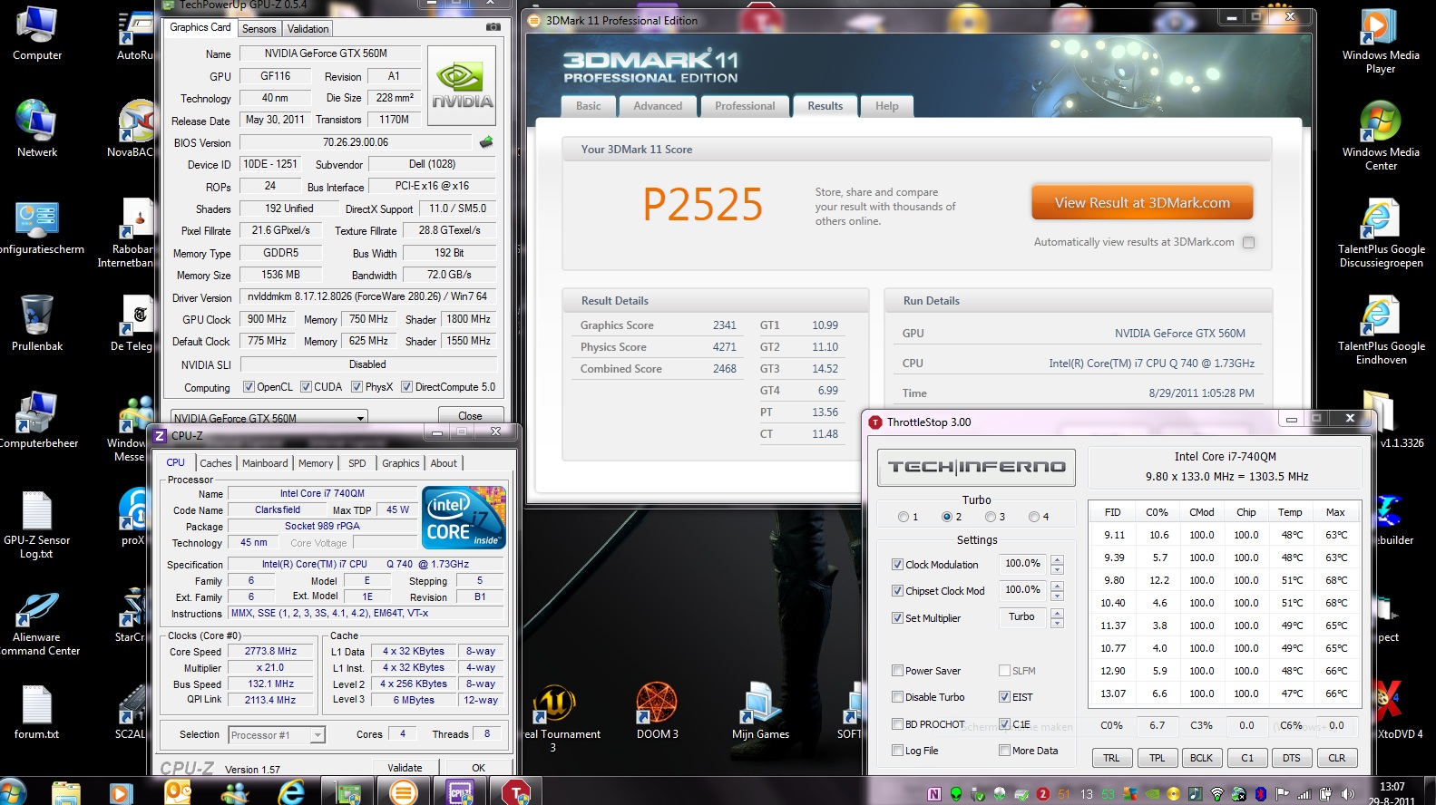
Task: Click the BIOS save chip icon in GPU-Z
Action: pos(486,142)
